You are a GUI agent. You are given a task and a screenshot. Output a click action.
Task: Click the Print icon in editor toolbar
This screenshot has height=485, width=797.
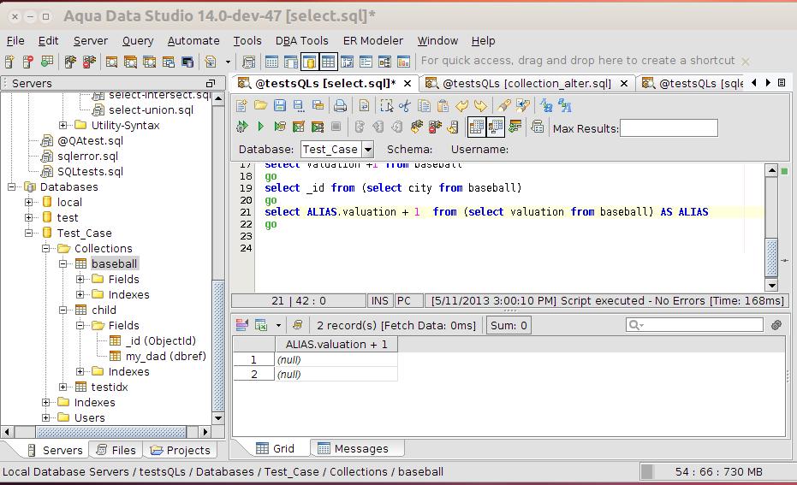[340, 105]
